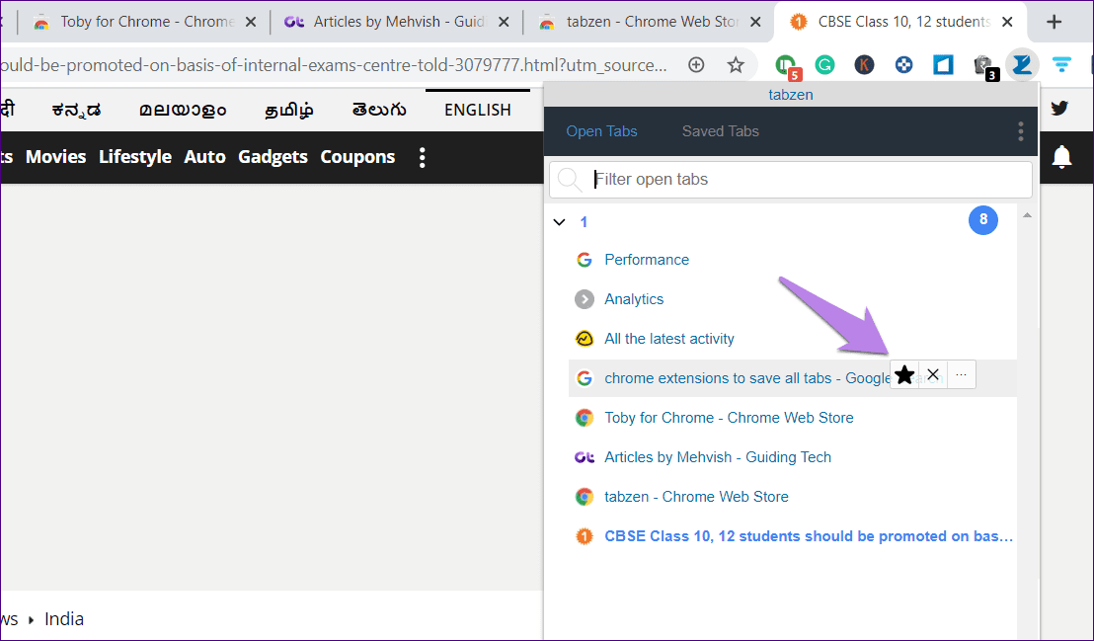Open Toby for Chrome entry in tabzen list
The image size is (1094, 641).
pos(729,418)
